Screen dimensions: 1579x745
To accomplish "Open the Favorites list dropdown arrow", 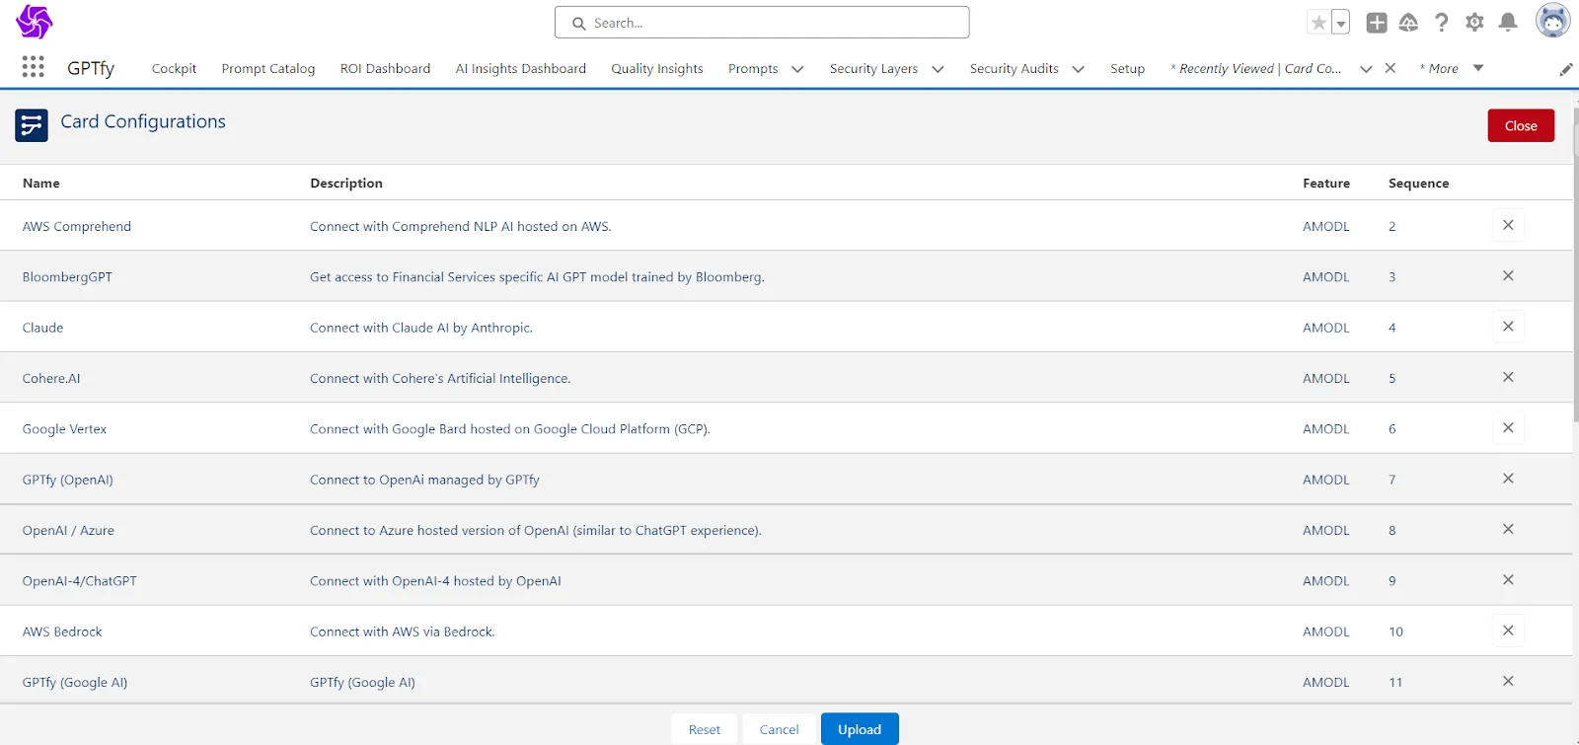I will coord(1340,23).
